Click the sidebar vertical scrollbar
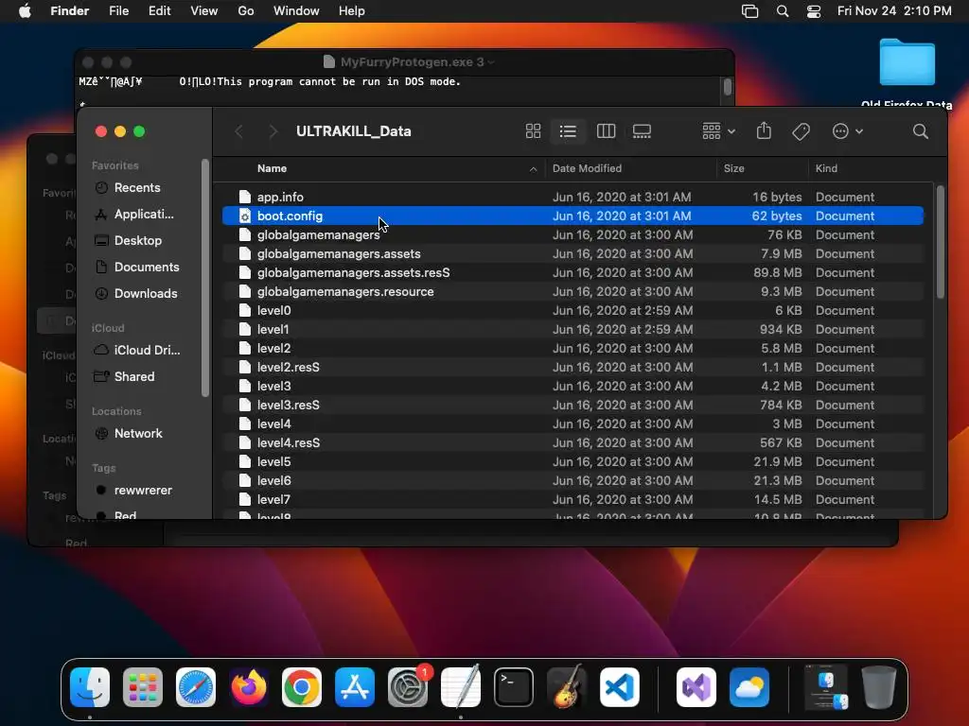This screenshot has width=969, height=726. [x=204, y=278]
